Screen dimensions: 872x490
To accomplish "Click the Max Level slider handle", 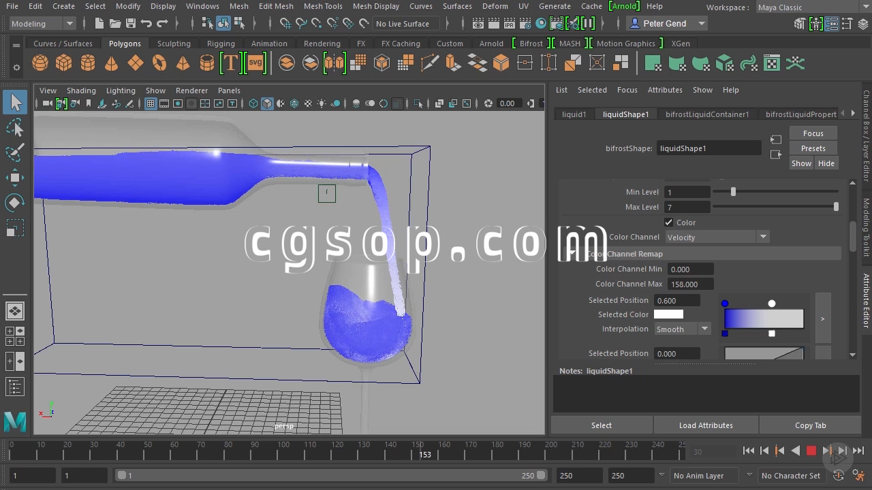I will click(x=836, y=207).
